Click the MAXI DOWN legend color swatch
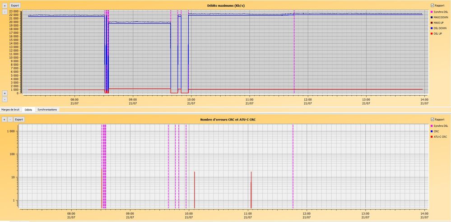 point(432,17)
